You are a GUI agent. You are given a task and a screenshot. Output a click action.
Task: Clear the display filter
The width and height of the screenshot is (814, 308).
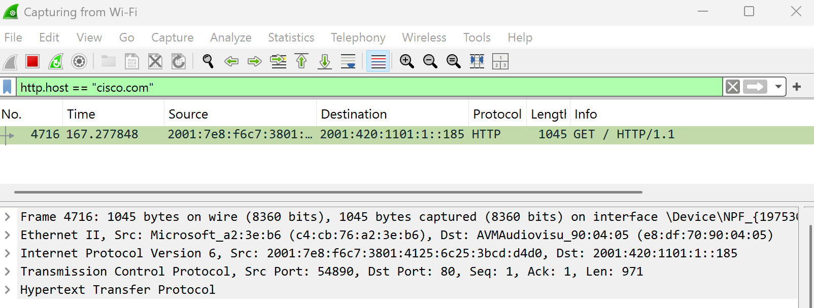click(733, 87)
